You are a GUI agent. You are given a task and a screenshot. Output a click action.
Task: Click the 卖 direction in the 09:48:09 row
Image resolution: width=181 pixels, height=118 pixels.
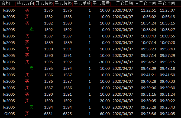(x=31, y=68)
